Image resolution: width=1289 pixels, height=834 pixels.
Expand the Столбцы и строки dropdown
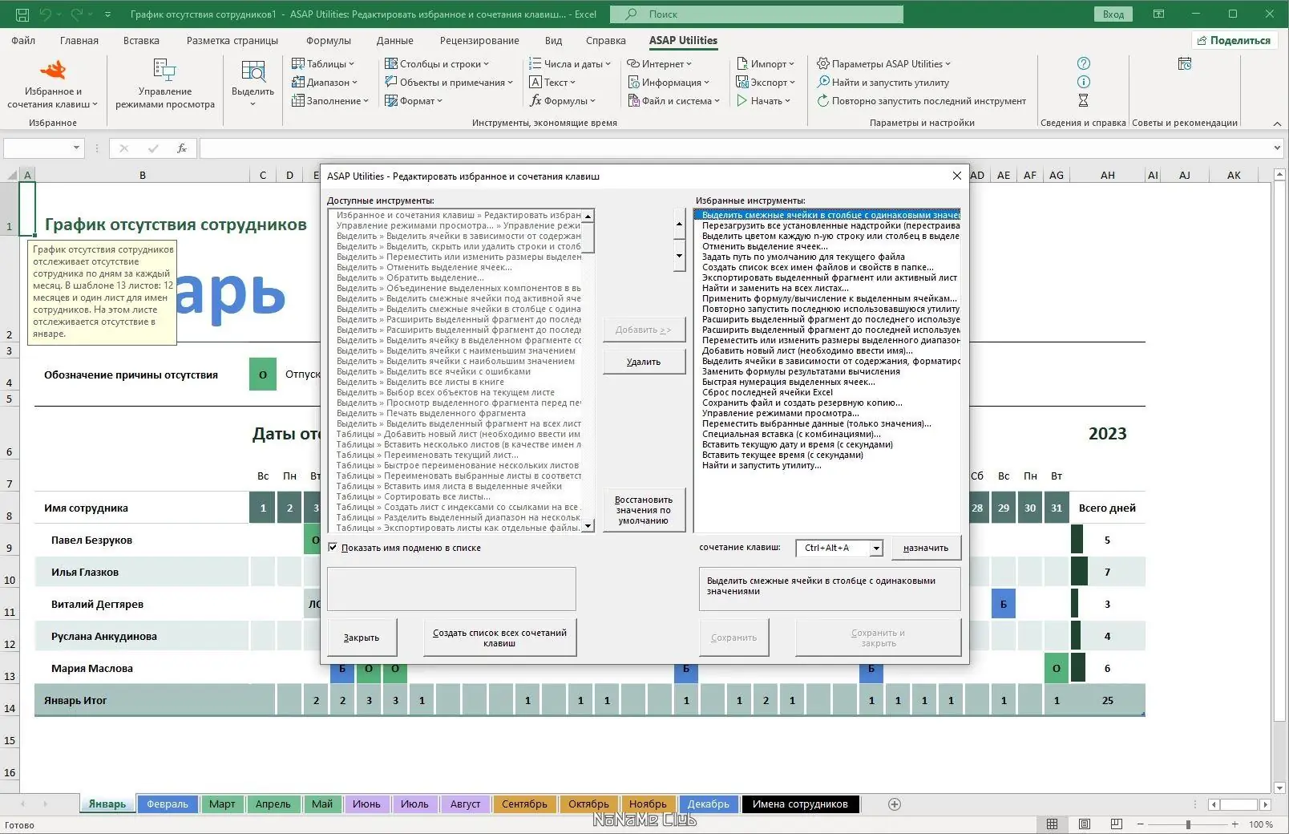(436, 64)
